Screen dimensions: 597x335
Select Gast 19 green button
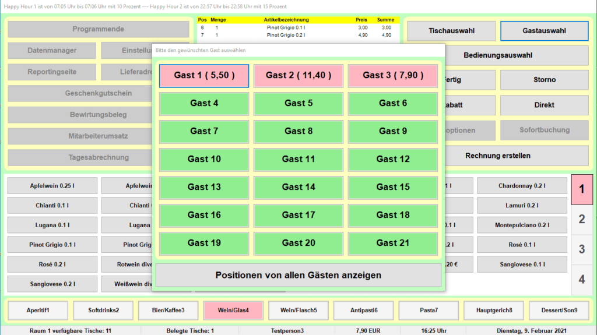pyautogui.click(x=204, y=244)
